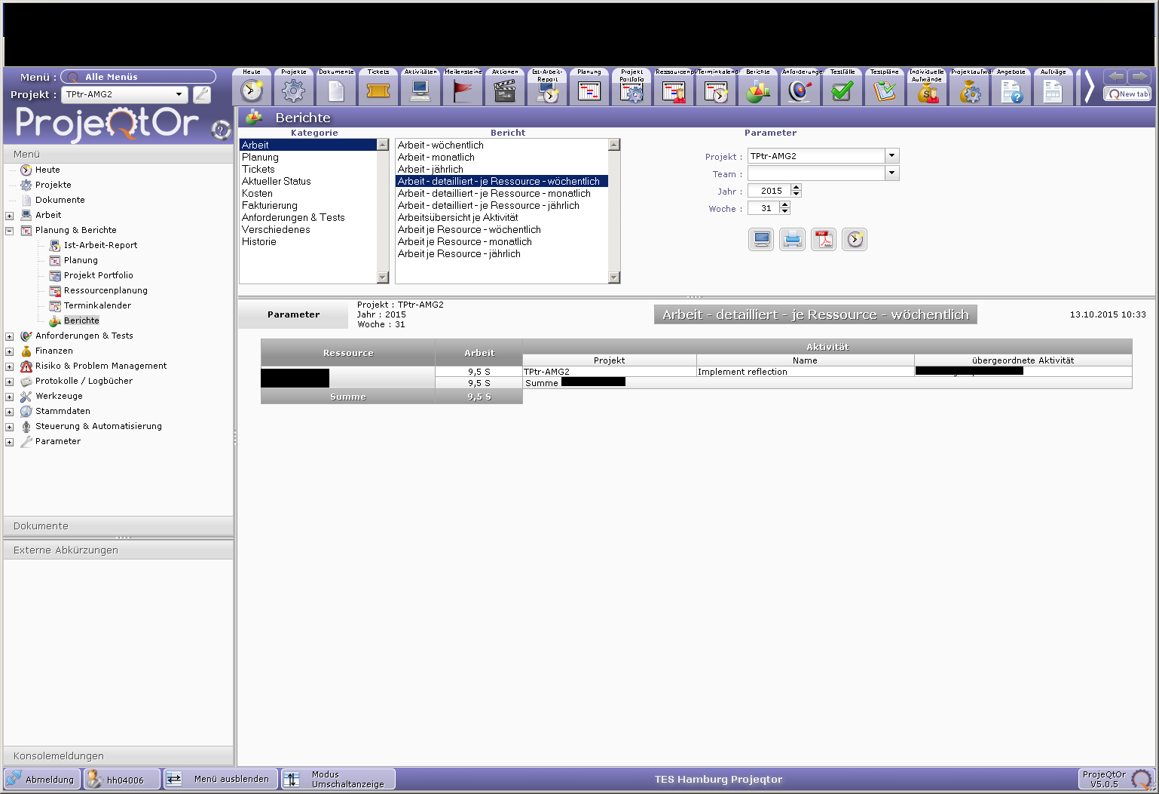This screenshot has height=794, width=1159.
Task: Open the Team dropdown in Parameter
Action: click(x=891, y=173)
